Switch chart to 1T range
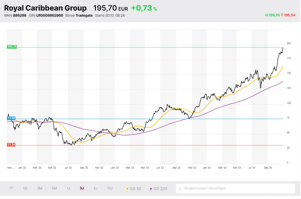The image size is (301, 199). pyautogui.click(x=11, y=188)
